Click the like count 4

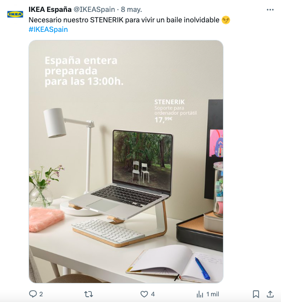pos(153,294)
